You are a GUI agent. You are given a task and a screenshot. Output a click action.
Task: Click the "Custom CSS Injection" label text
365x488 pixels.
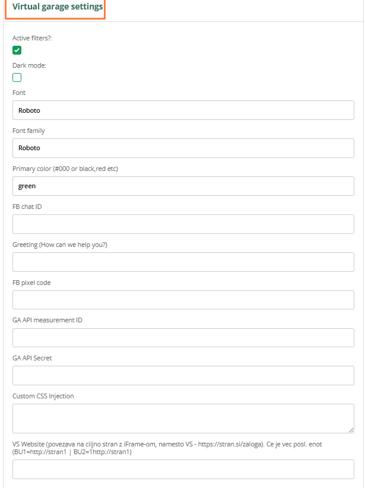43,396
